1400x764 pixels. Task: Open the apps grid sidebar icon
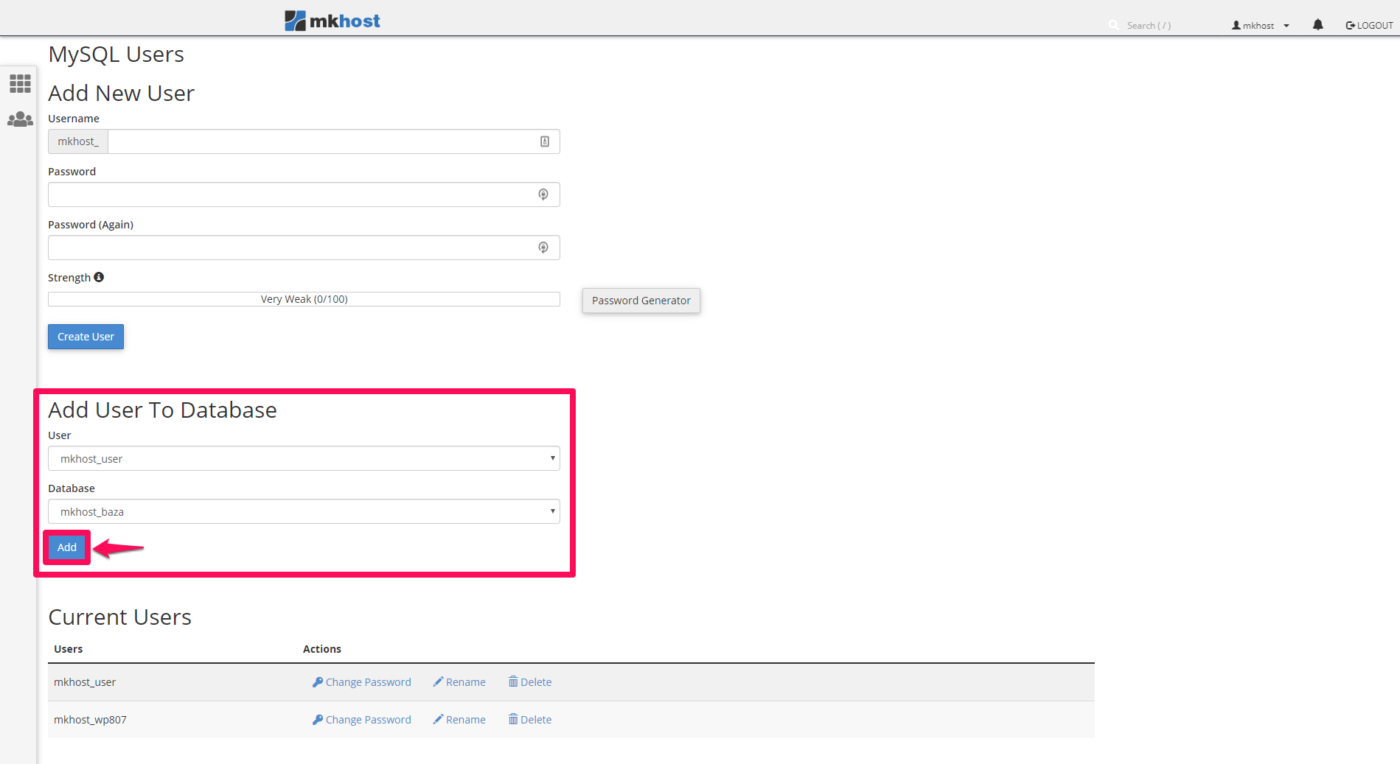click(x=20, y=83)
